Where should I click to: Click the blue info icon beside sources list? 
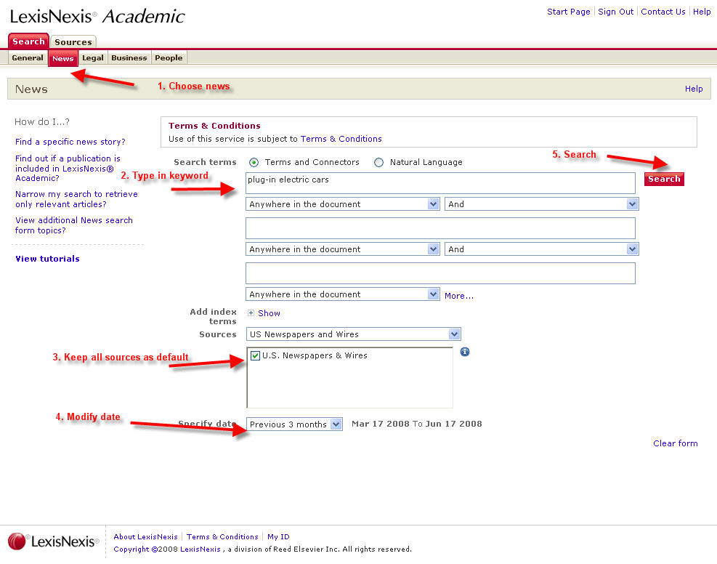coord(465,352)
